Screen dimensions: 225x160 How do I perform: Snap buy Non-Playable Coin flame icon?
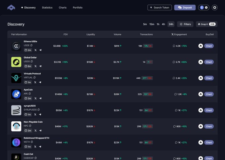(201, 126)
